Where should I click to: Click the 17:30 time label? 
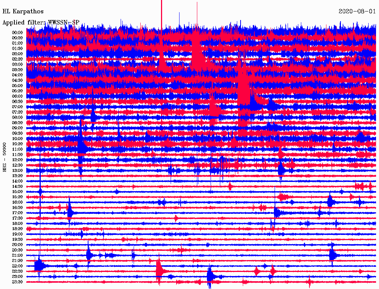(17, 218)
